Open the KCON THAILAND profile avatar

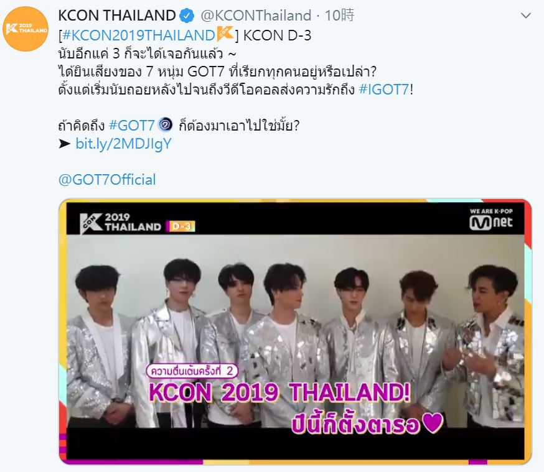pyautogui.click(x=26, y=29)
